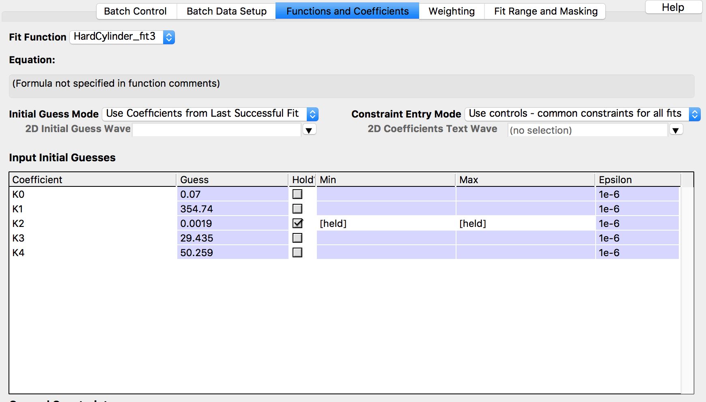The height and width of the screenshot is (402, 706).
Task: Enable the Hold checkbox for K0
Action: point(297,194)
